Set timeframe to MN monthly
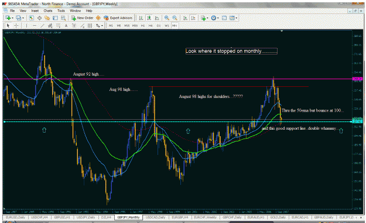Image resolution: width=366 pixels, height=223 pixels. (175, 26)
